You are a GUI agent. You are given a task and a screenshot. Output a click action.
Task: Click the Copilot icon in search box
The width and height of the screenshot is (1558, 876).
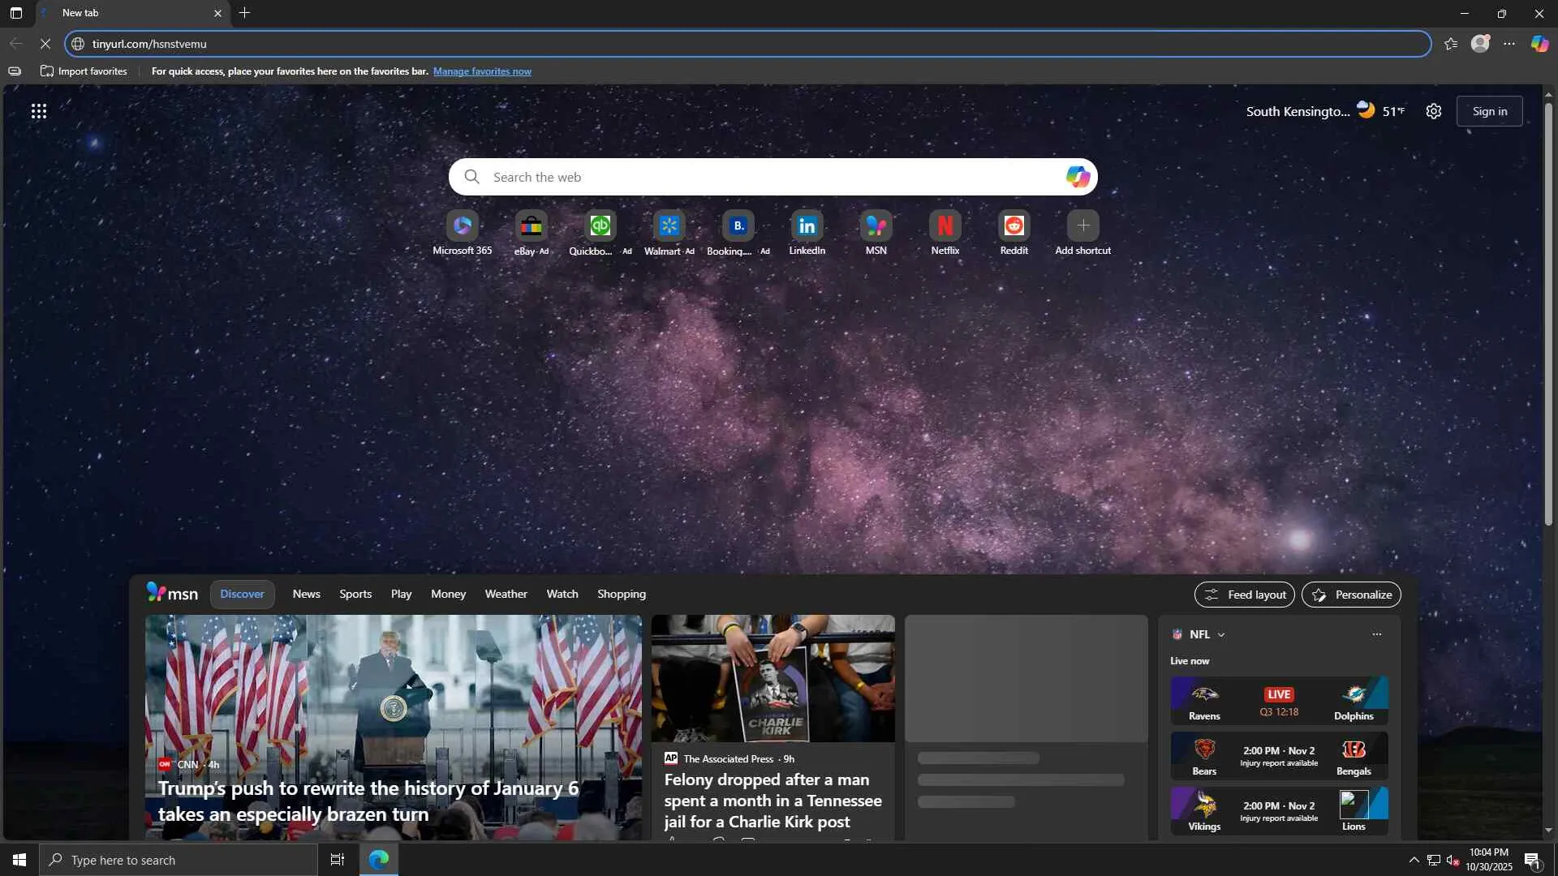point(1078,177)
